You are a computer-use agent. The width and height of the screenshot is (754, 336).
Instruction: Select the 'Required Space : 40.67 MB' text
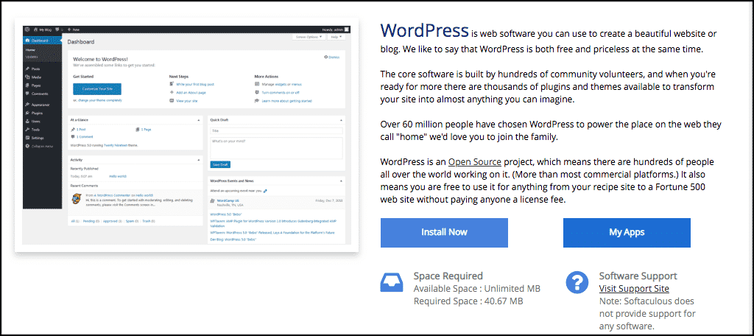point(468,301)
